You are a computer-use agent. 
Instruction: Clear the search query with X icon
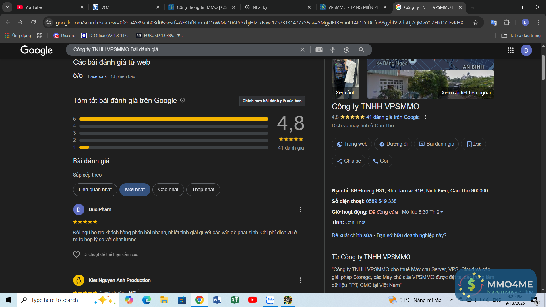coord(302,50)
